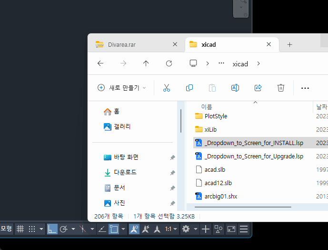Open the object snap dropdown arrow
The height and width of the screenshot is (250, 328).
click(123, 229)
